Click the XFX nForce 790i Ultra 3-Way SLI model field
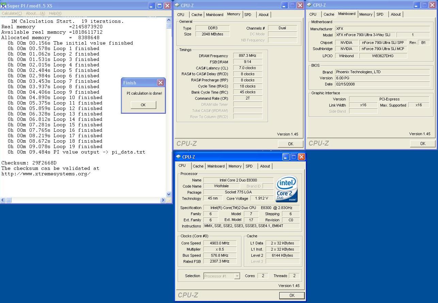The width and height of the screenshot is (438, 303). pos(365,35)
